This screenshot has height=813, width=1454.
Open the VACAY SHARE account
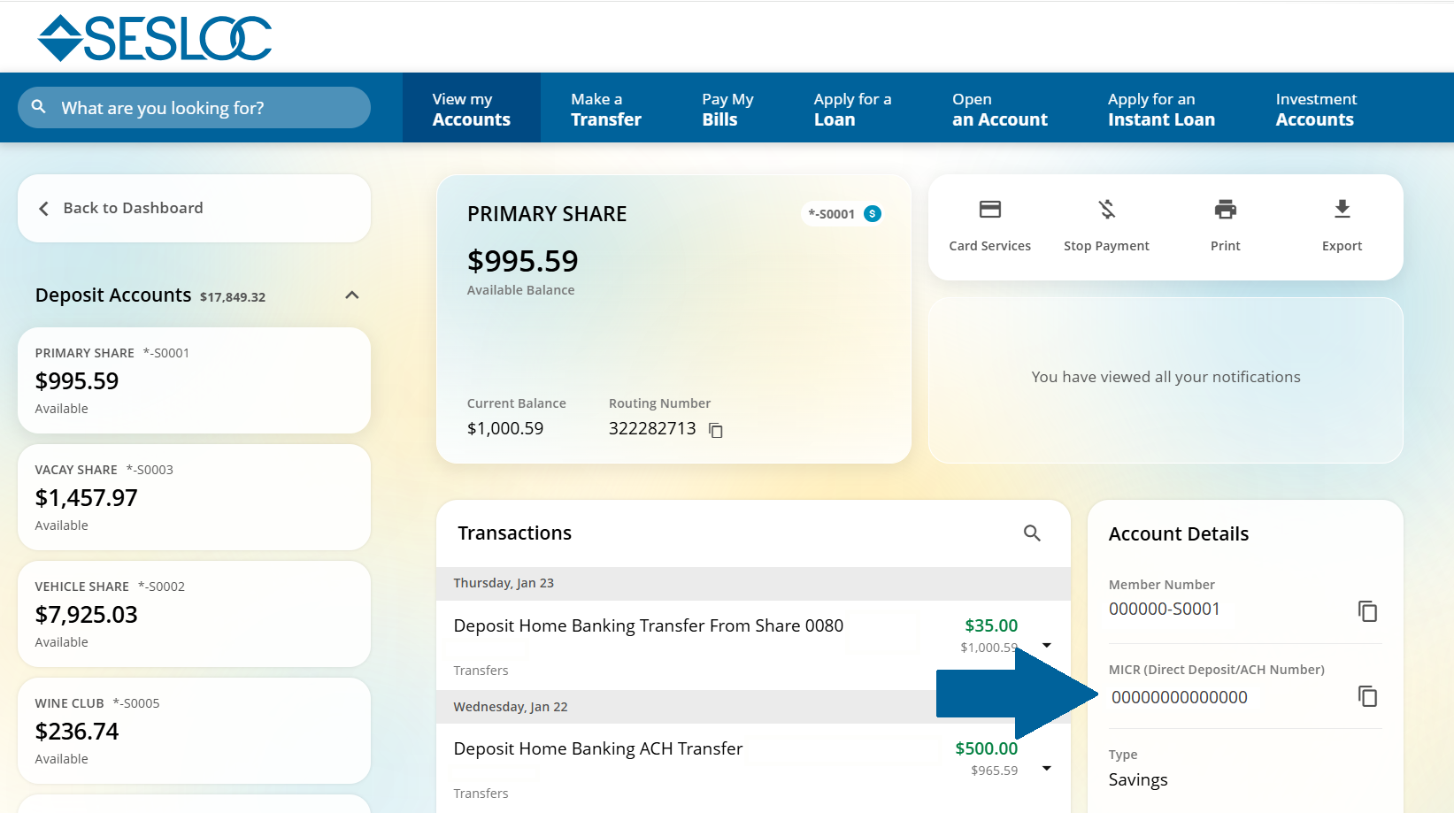tap(194, 496)
